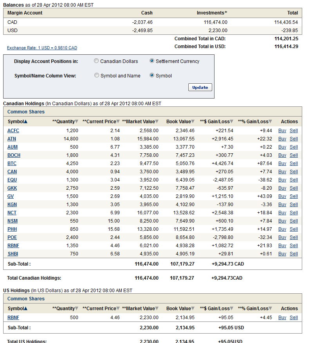Select the Settlement Currency radio button
Screen dimensions: 321x343
pos(152,61)
